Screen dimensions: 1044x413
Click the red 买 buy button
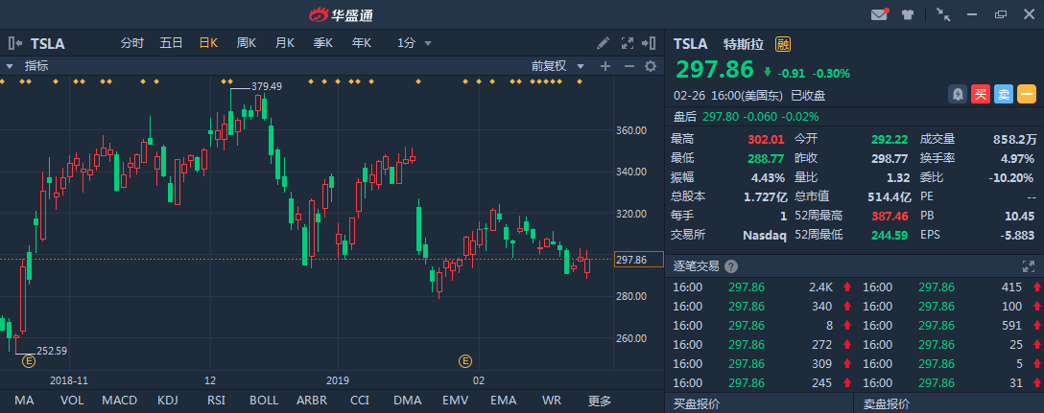[980, 94]
